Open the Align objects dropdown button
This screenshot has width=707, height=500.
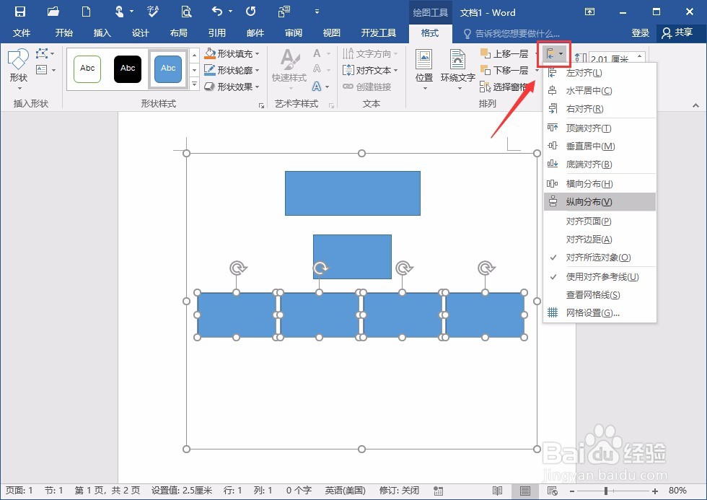[554, 54]
